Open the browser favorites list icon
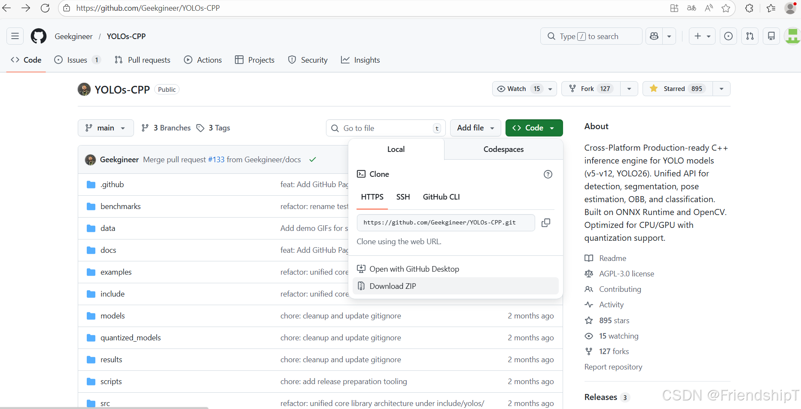Viewport: 801px width, 409px height. [x=771, y=8]
